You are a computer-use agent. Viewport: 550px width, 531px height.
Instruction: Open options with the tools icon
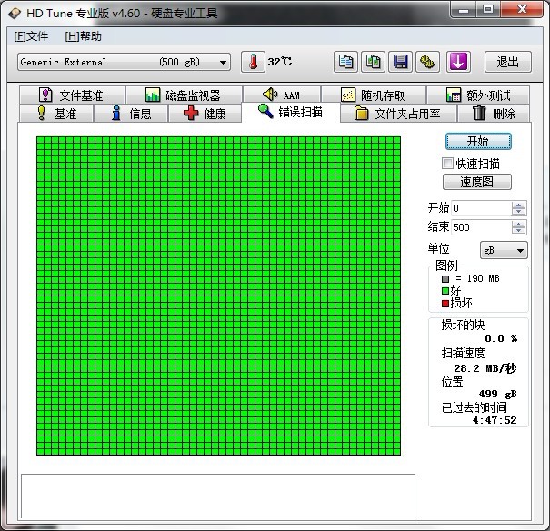click(x=427, y=62)
